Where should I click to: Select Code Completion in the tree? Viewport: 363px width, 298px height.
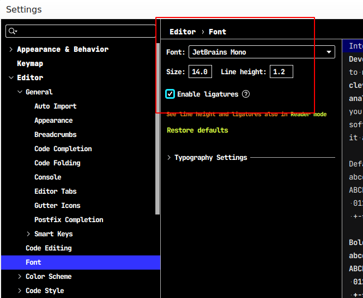(x=63, y=148)
